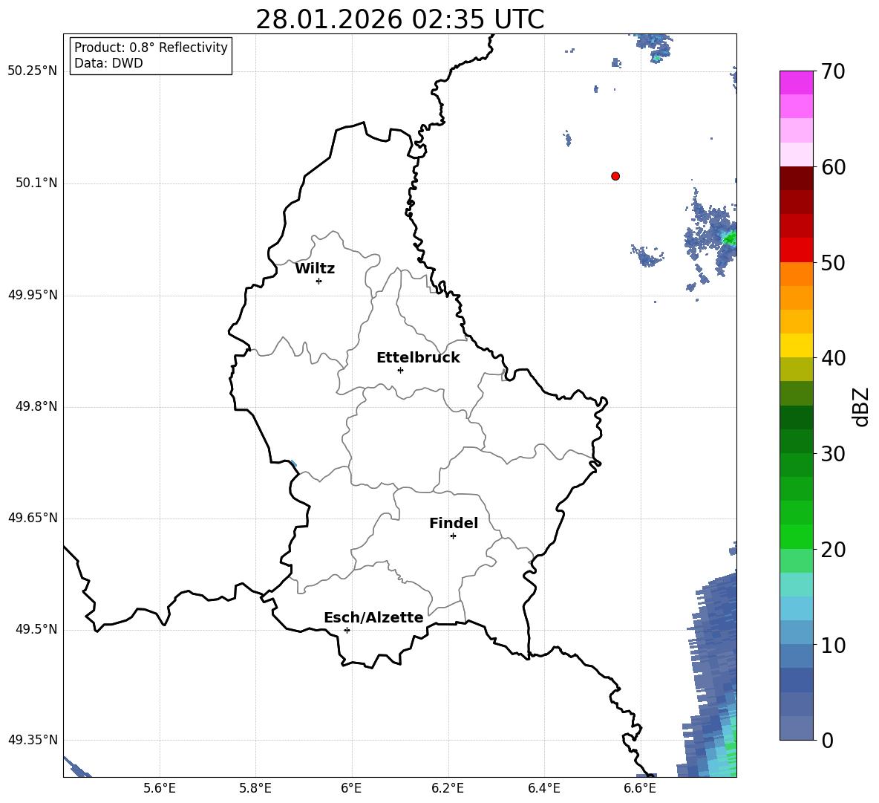The image size is (879, 803).
Task: Click the Esch/Alzette station label
Action: [x=374, y=617]
